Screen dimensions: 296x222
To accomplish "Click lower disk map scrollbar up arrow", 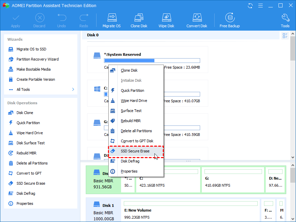I will 293,165.
